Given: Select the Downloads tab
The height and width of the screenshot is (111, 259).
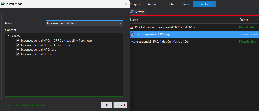Looking at the screenshot, I should 205,4.
